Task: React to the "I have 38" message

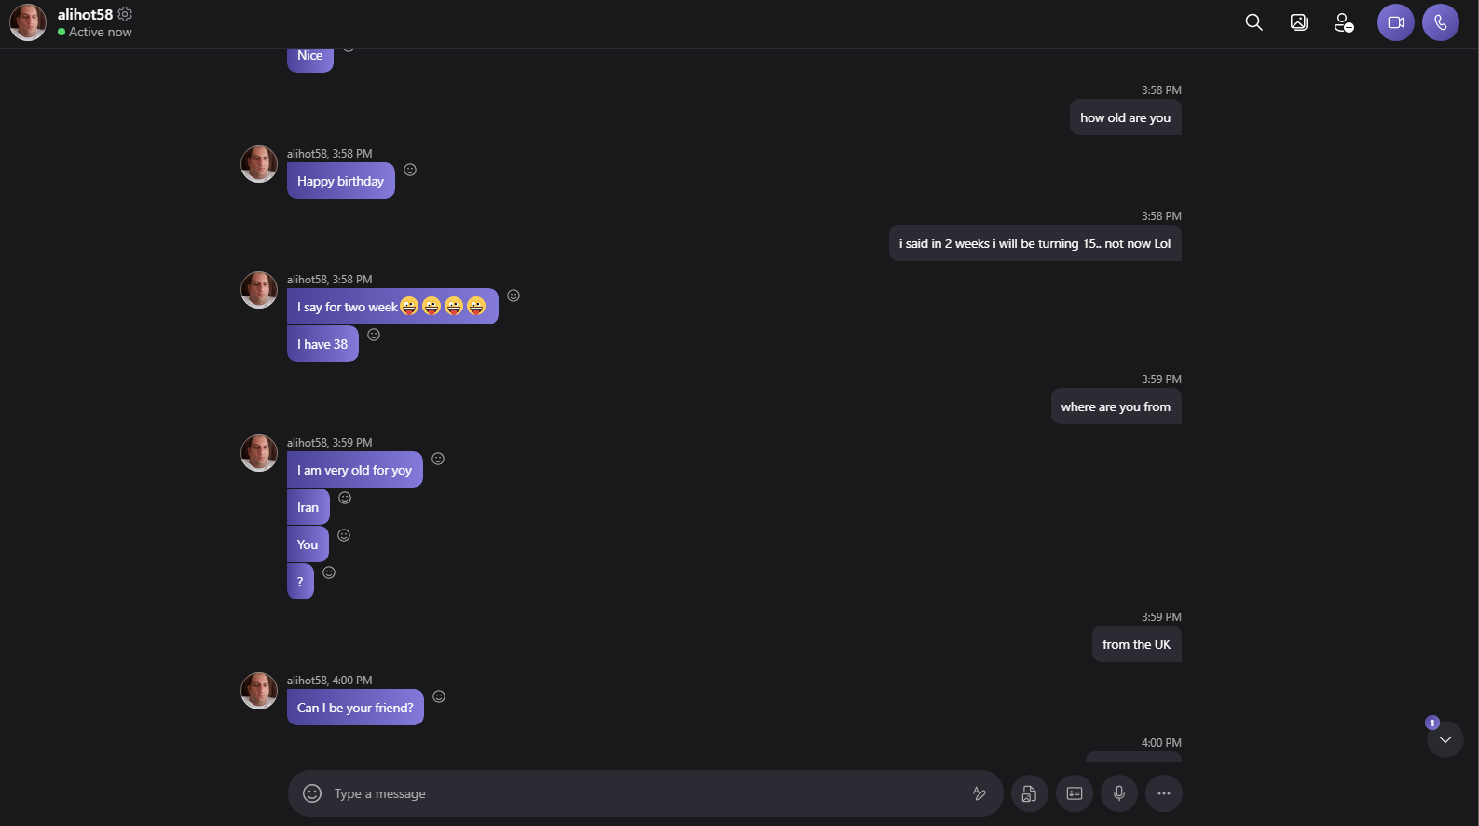Action: [374, 335]
